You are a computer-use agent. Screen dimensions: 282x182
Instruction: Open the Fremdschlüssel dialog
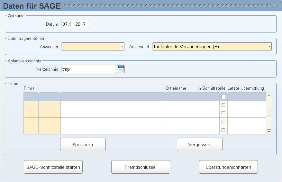click(141, 167)
